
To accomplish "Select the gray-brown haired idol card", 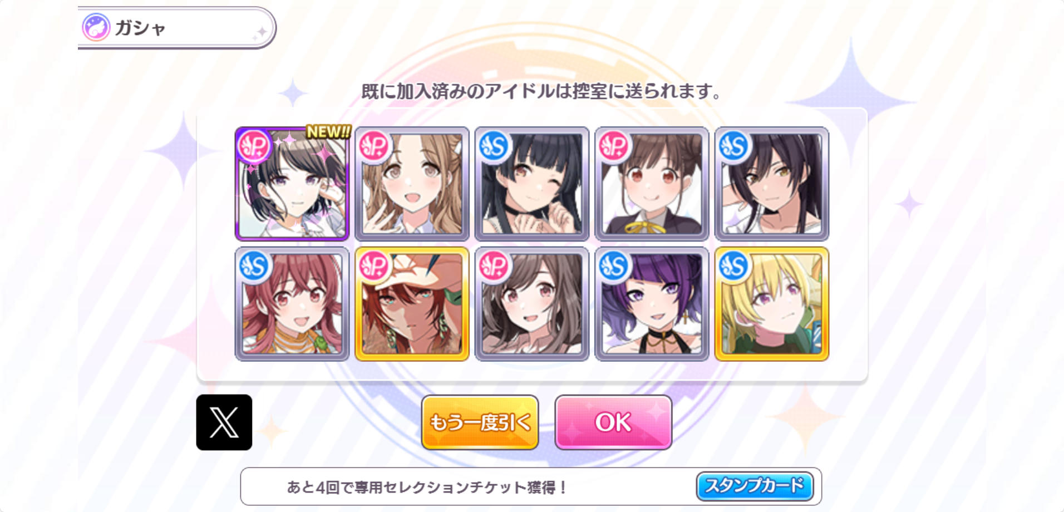I will pos(532,304).
